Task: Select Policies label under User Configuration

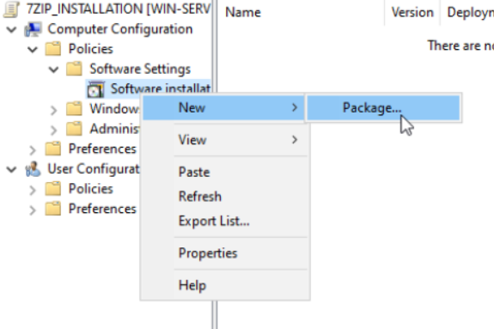Action: pyautogui.click(x=91, y=189)
